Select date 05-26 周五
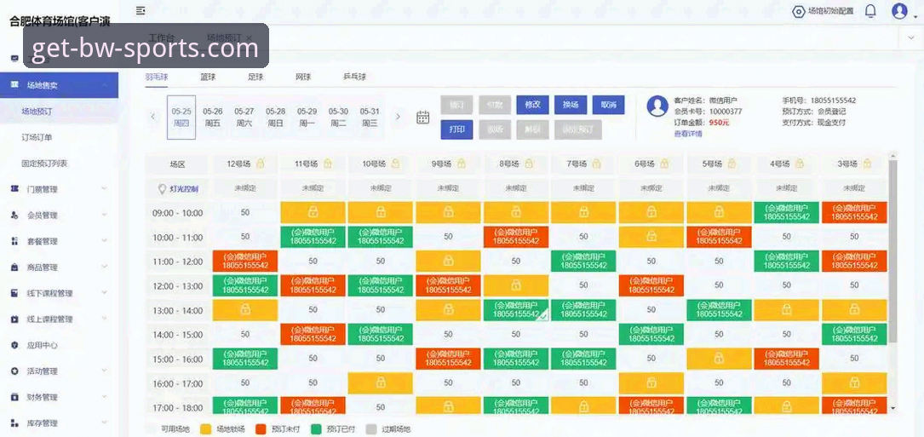The height and width of the screenshot is (437, 924). coord(213,118)
